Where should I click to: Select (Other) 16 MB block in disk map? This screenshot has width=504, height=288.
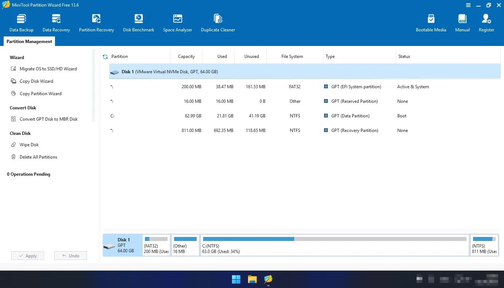[x=185, y=245]
